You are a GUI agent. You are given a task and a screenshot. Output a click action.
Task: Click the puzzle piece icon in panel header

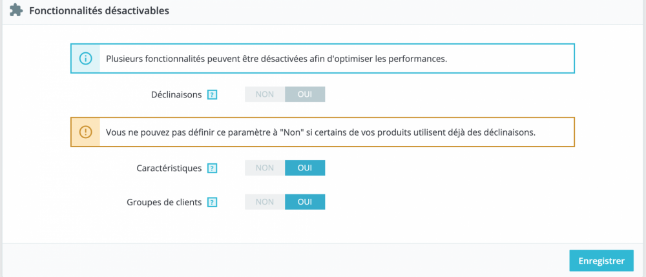click(16, 11)
